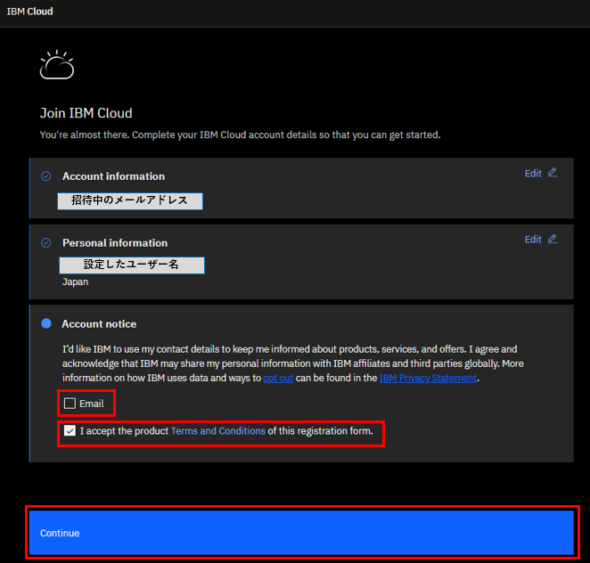Tick the Email checkbox

pos(70,404)
